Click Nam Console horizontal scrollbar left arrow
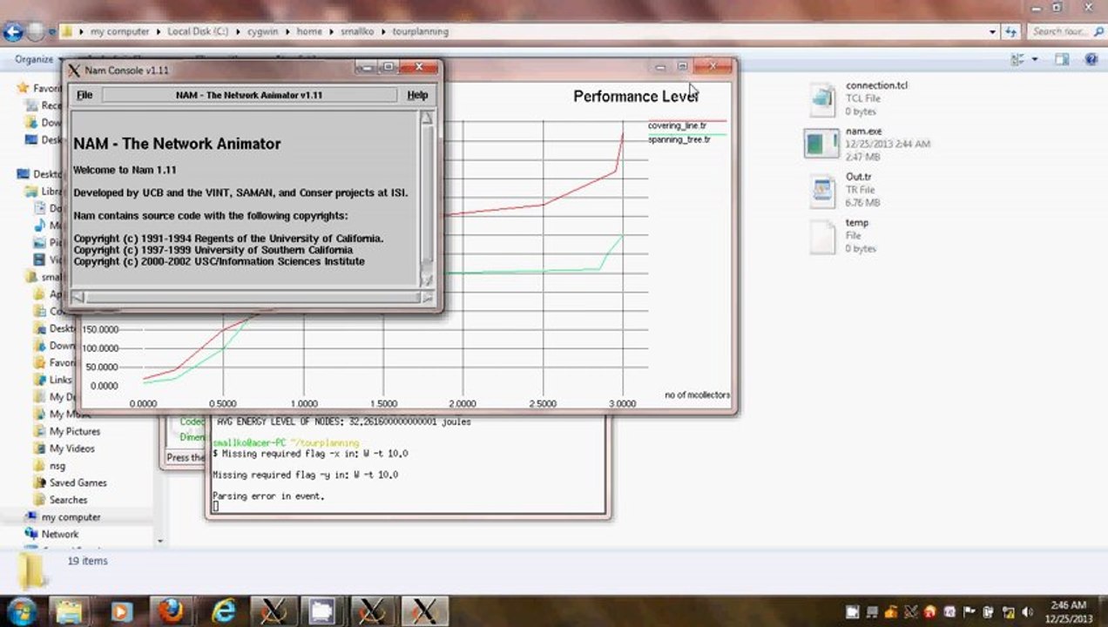This screenshot has height=627, width=1108. click(x=78, y=298)
